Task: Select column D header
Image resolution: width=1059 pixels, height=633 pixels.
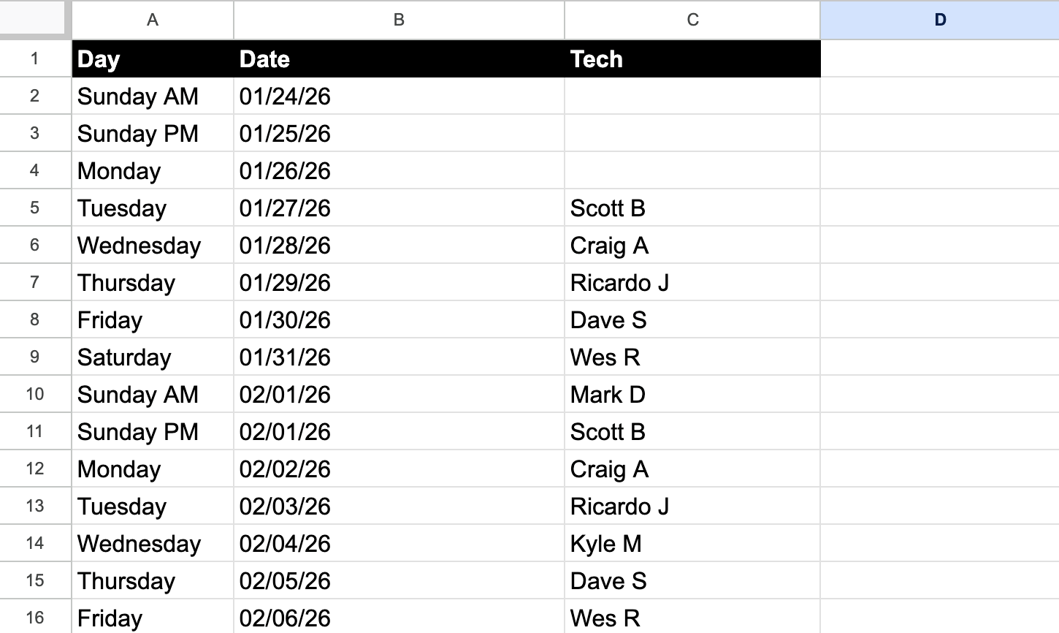Action: coord(939,20)
